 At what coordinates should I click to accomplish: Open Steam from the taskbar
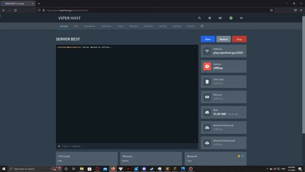[x=152, y=169]
